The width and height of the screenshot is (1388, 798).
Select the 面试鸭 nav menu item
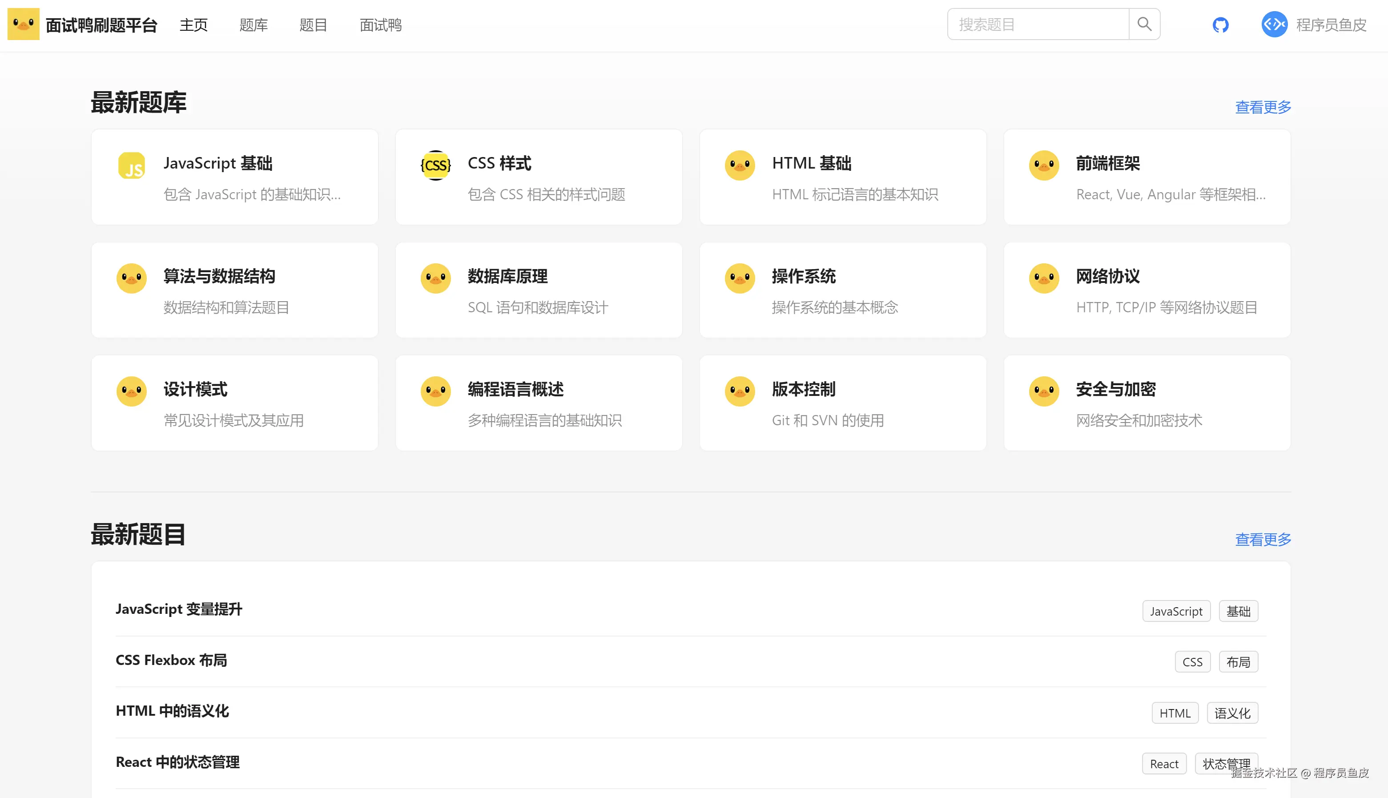[380, 25]
